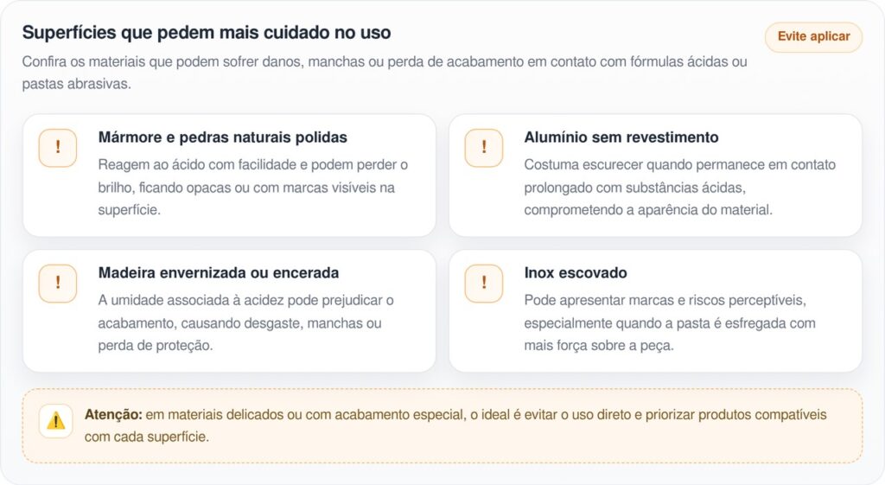Screen dimensions: 885x485
Task: Click the bold 'Atenção:' label
Action: coord(113,415)
